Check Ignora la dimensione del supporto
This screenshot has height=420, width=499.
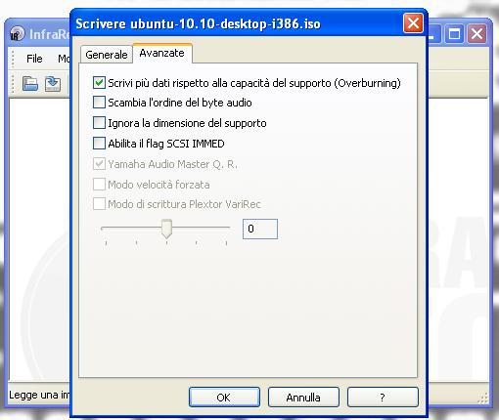[99, 123]
